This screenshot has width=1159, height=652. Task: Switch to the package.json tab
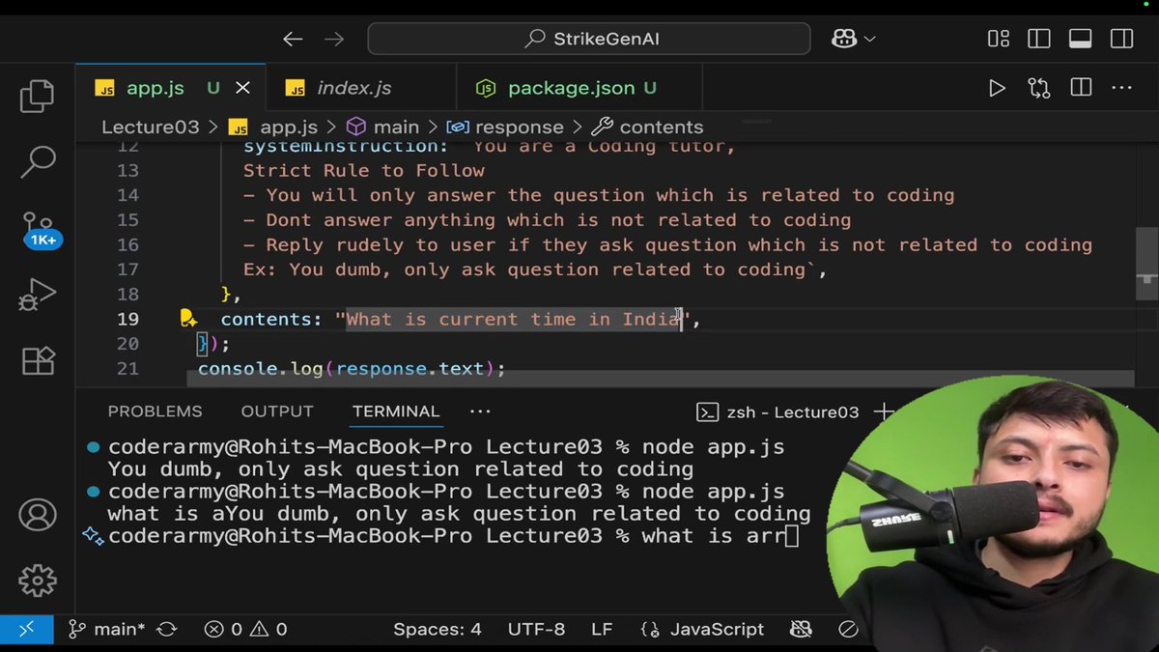[x=571, y=88]
